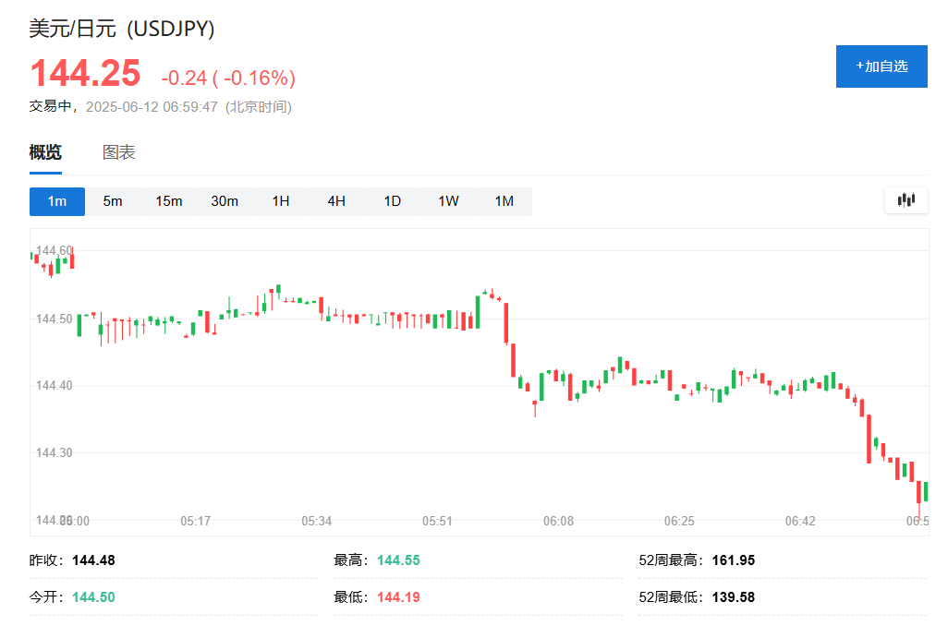Click the 06:25 time axis label
This screenshot has width=948, height=626.
click(x=679, y=521)
